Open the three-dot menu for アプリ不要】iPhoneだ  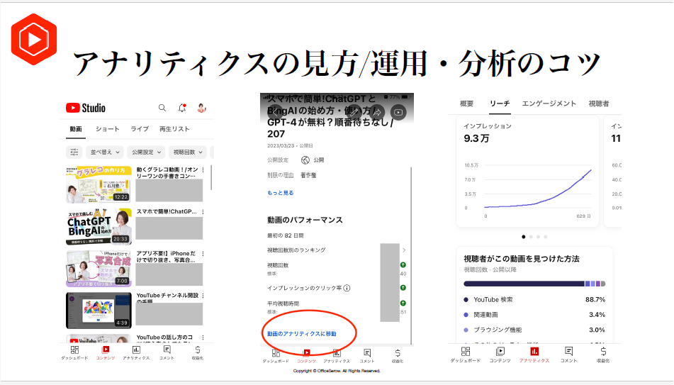pos(203,254)
